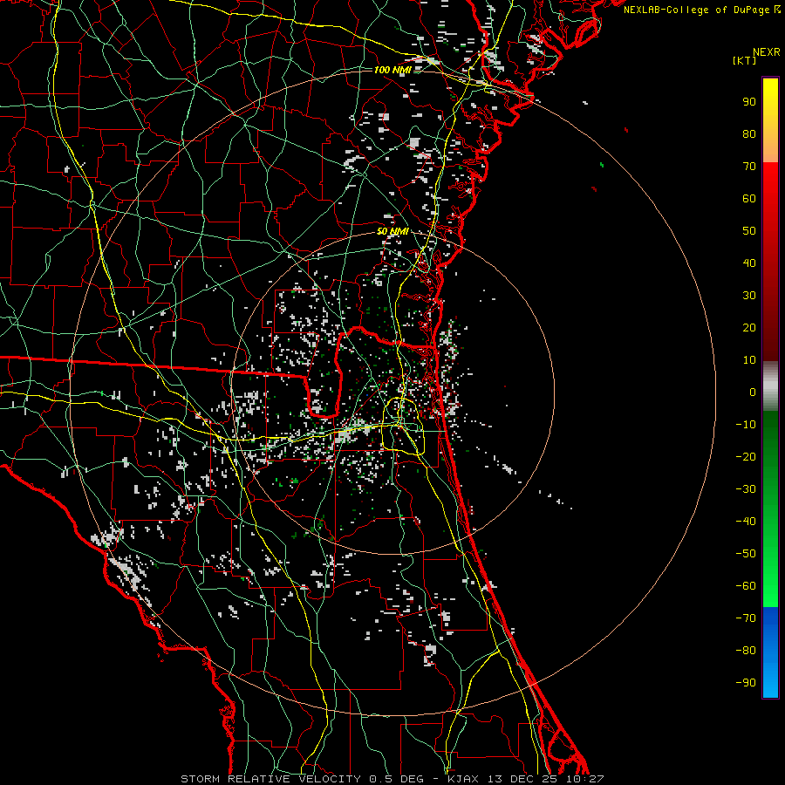Click the "[KT]" units label
The height and width of the screenshot is (785, 785).
[x=744, y=60]
